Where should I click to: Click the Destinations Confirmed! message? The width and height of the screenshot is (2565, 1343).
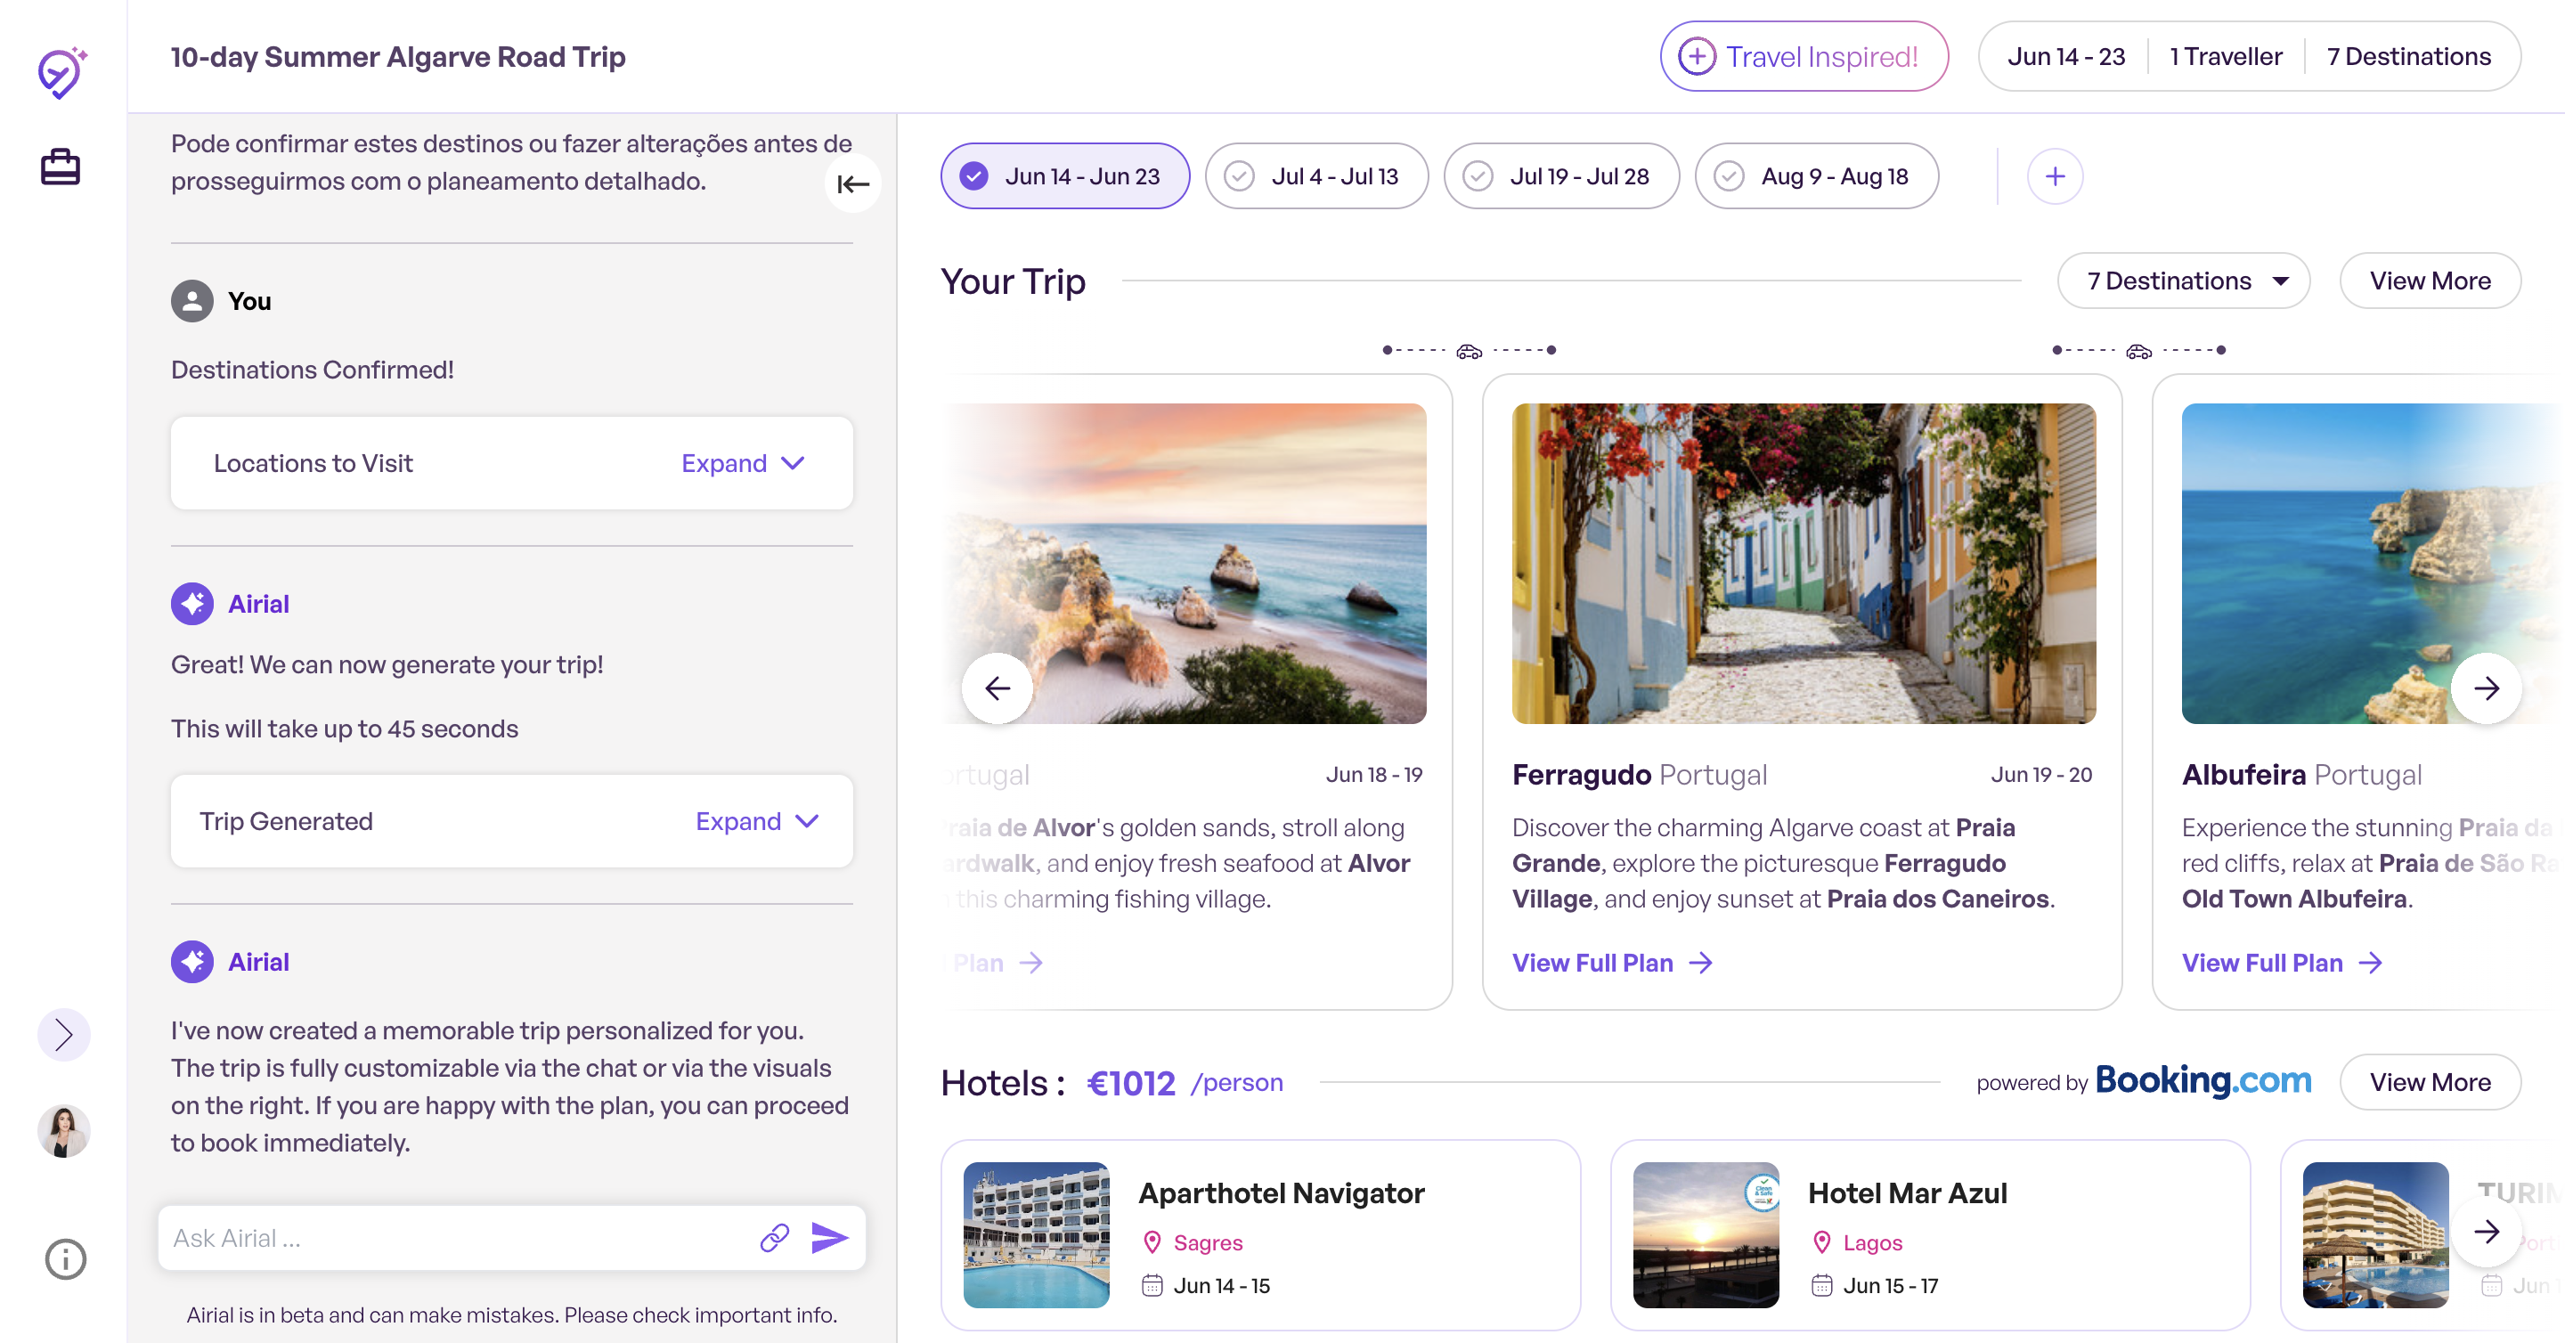click(313, 370)
